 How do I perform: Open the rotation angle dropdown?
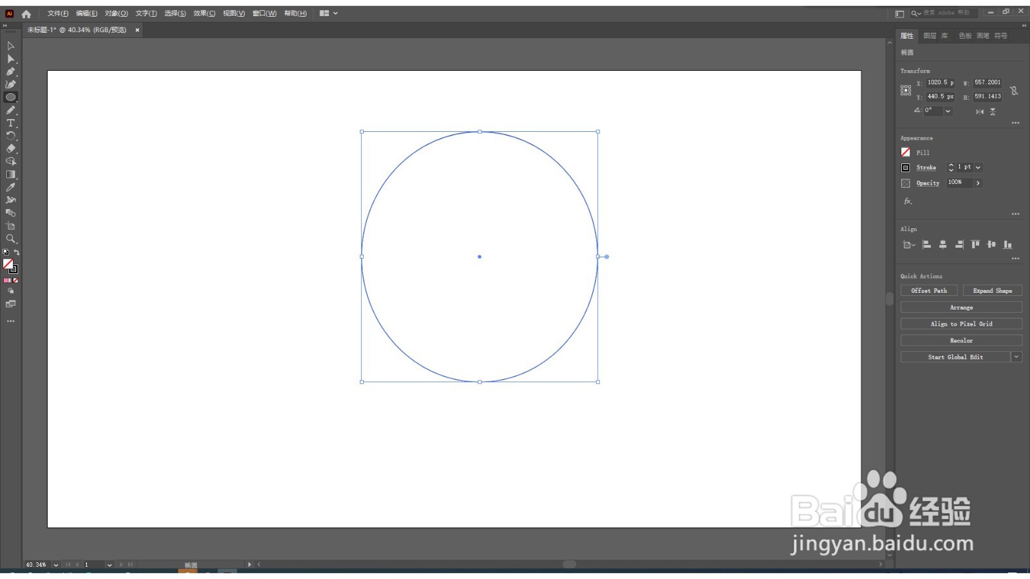pos(948,111)
